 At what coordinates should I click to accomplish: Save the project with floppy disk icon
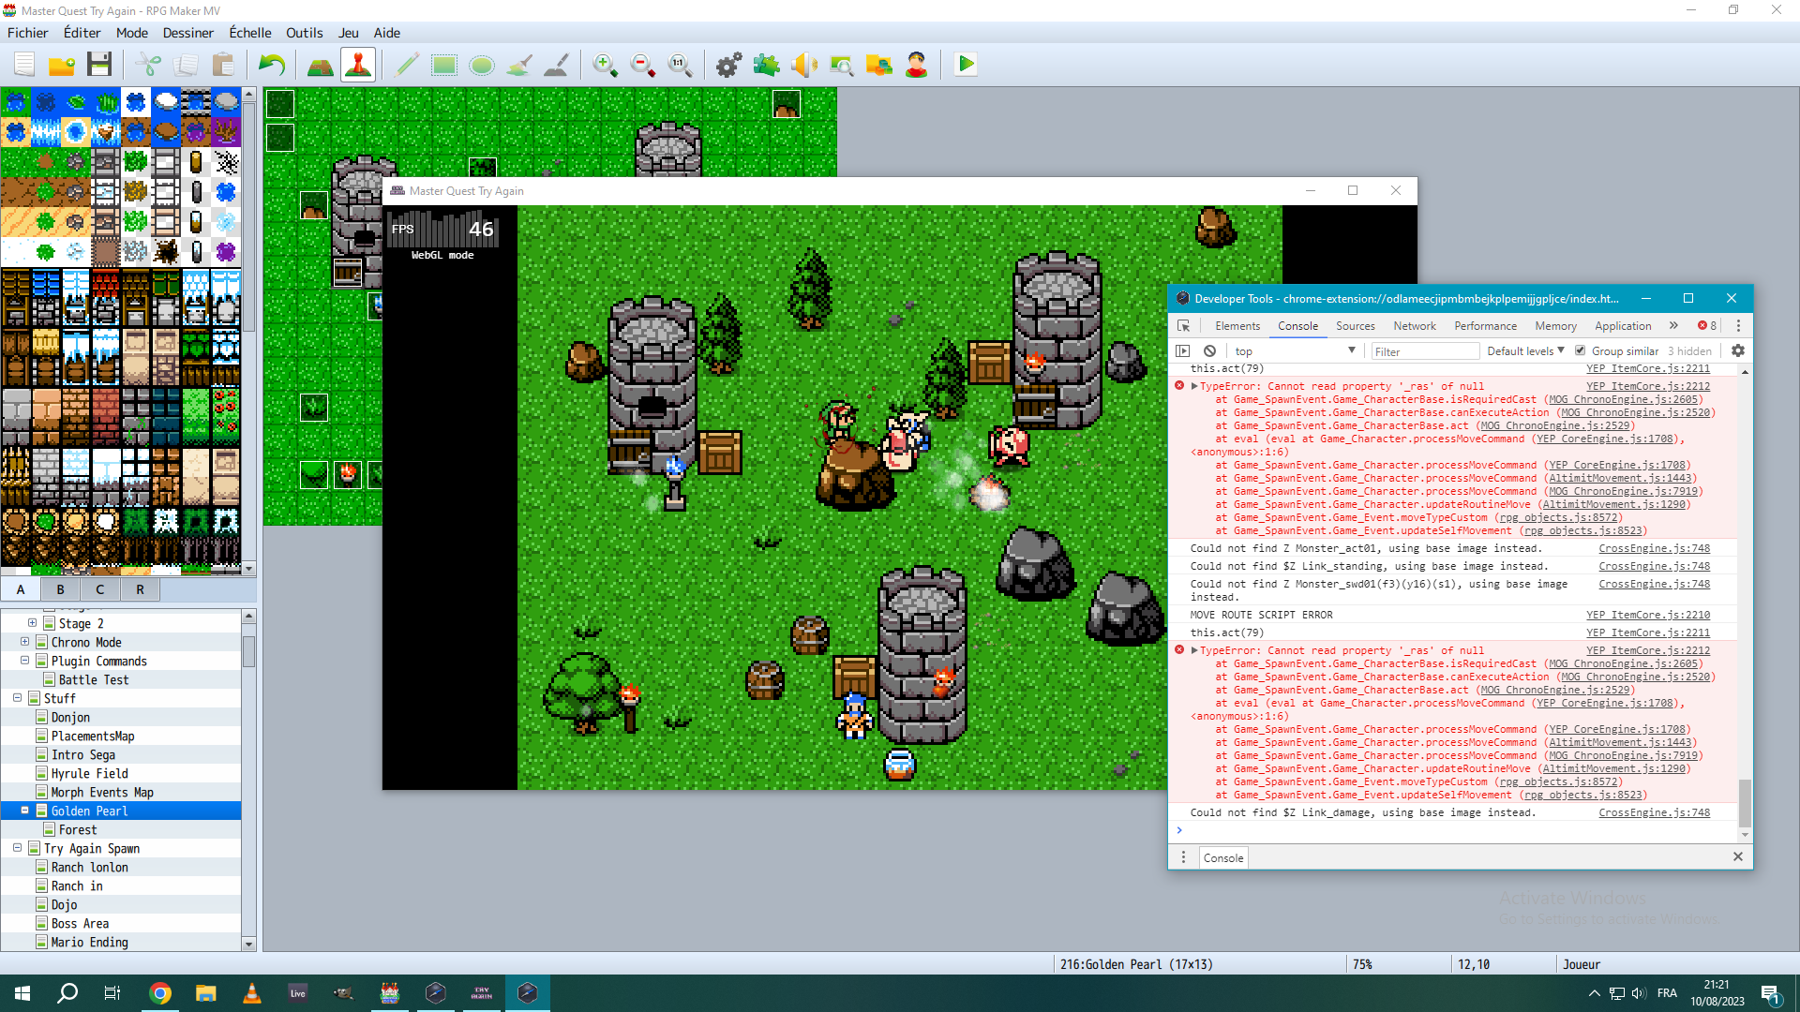coord(99,65)
